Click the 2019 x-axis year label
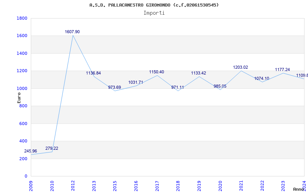 199,186
